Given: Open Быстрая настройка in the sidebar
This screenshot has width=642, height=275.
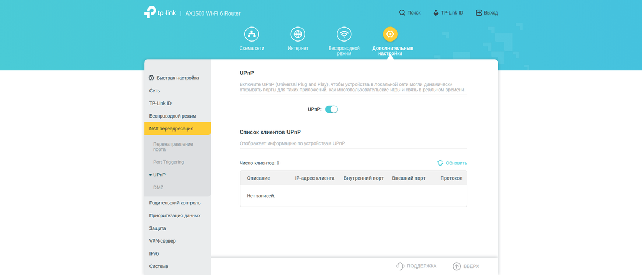Looking at the screenshot, I should click(177, 78).
